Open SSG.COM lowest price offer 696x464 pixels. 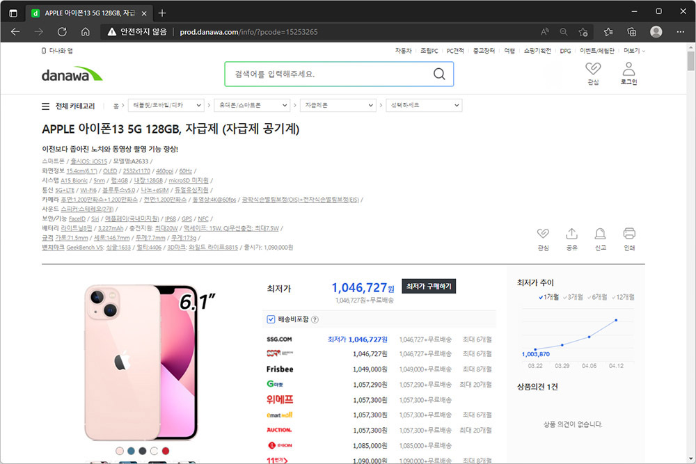379,339
